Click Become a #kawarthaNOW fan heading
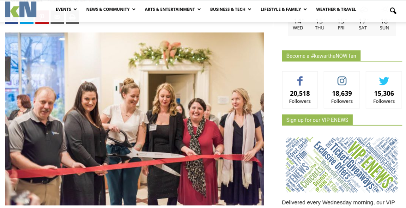Image resolution: width=406 pixels, height=208 pixels. click(x=321, y=56)
